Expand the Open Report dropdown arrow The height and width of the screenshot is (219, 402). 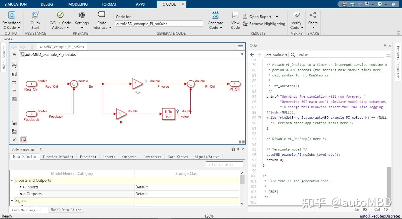pyautogui.click(x=277, y=17)
